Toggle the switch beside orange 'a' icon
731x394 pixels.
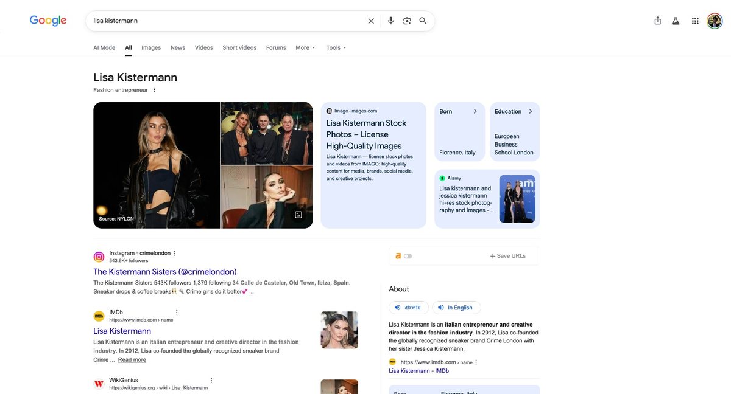[x=408, y=256]
